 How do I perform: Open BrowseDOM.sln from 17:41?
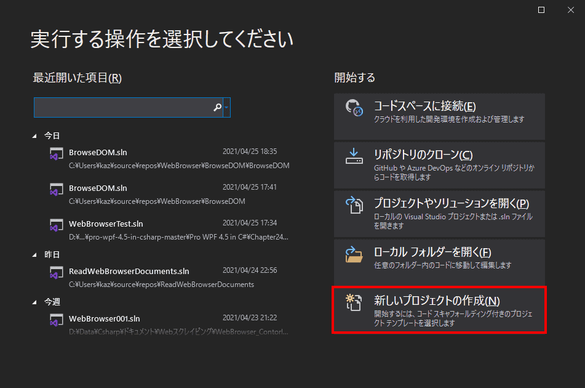170,194
